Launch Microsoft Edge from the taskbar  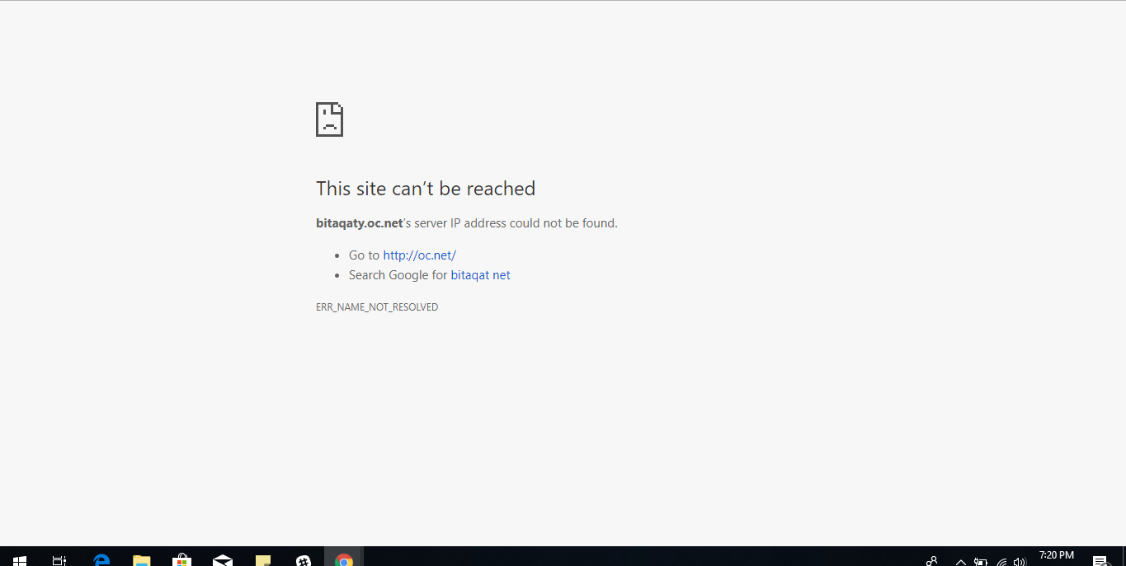click(101, 559)
